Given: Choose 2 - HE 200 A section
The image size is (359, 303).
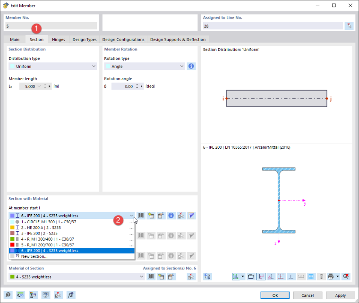Looking at the screenshot, I should pyautogui.click(x=72, y=227).
